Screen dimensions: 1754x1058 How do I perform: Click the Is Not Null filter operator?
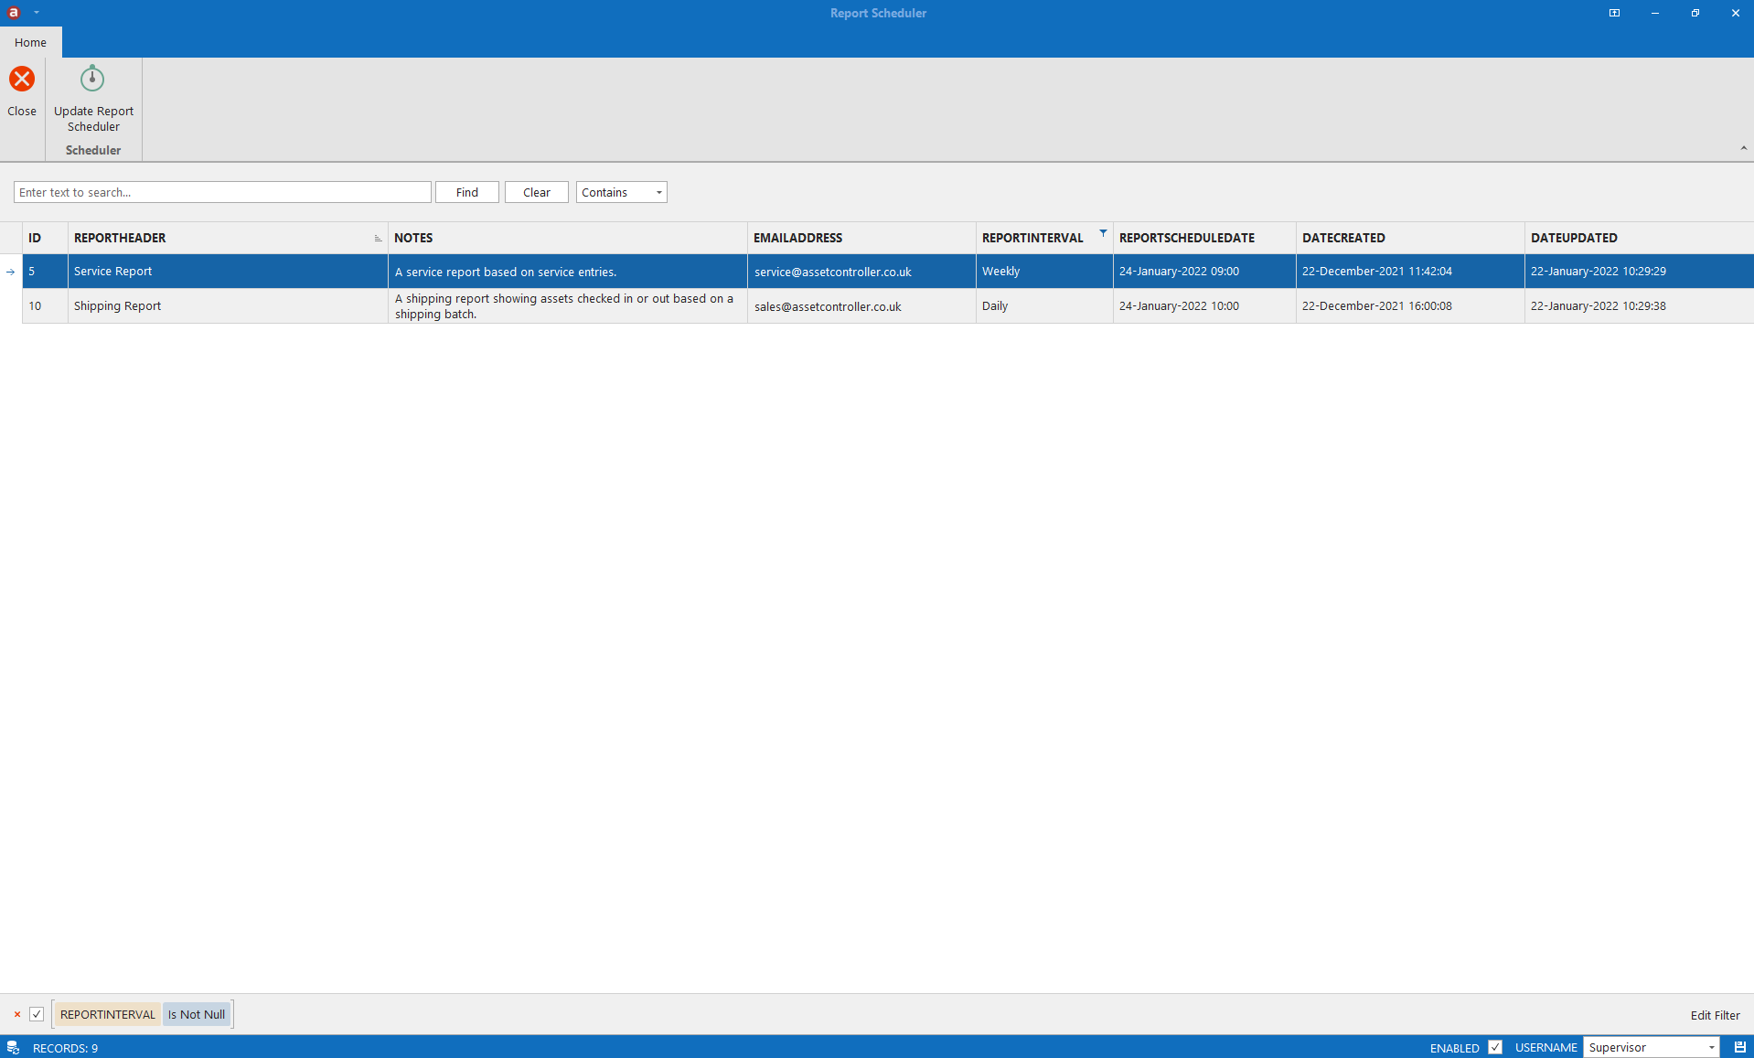click(197, 1014)
